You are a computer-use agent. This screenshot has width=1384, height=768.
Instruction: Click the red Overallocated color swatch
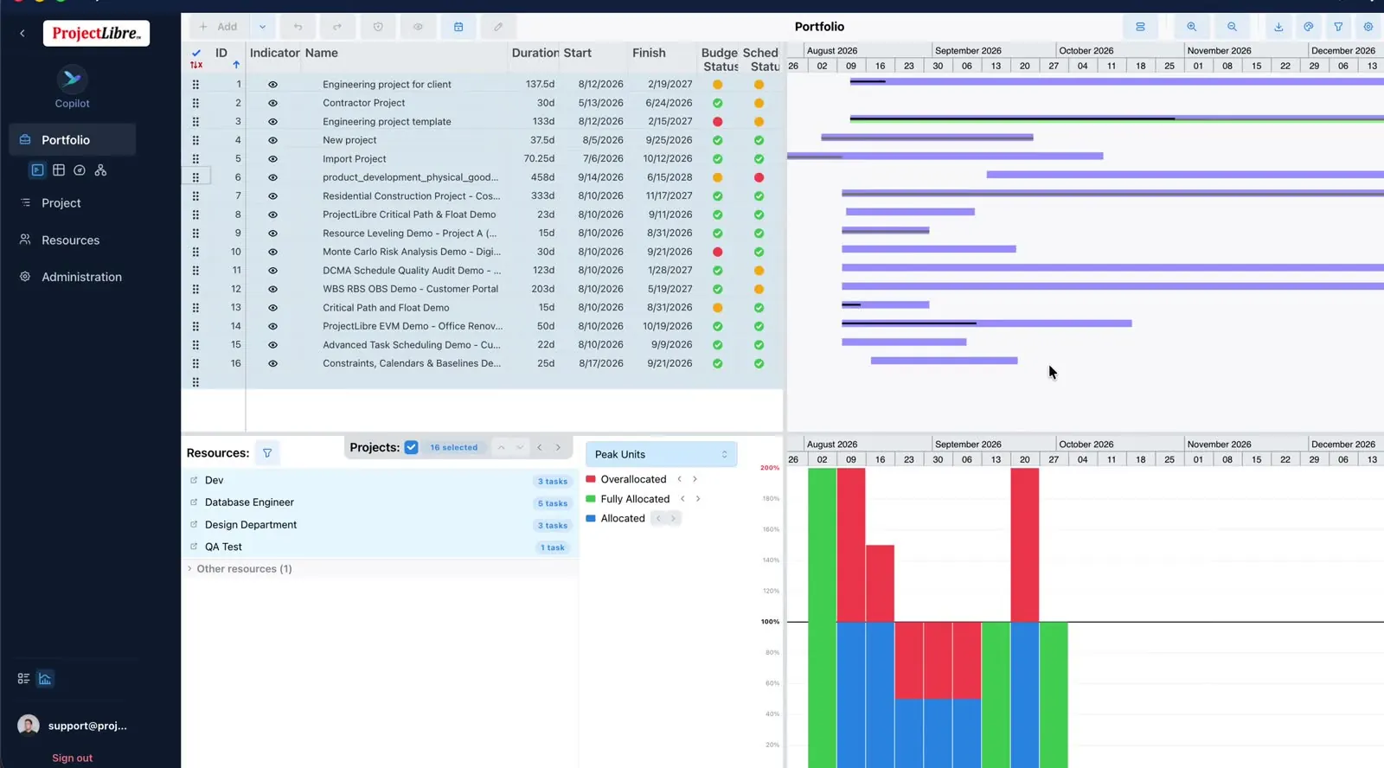pyautogui.click(x=591, y=479)
